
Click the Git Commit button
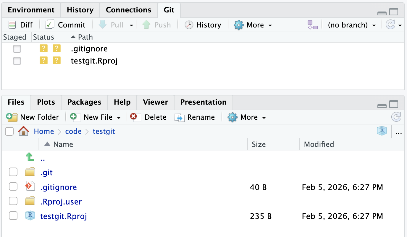click(65, 25)
